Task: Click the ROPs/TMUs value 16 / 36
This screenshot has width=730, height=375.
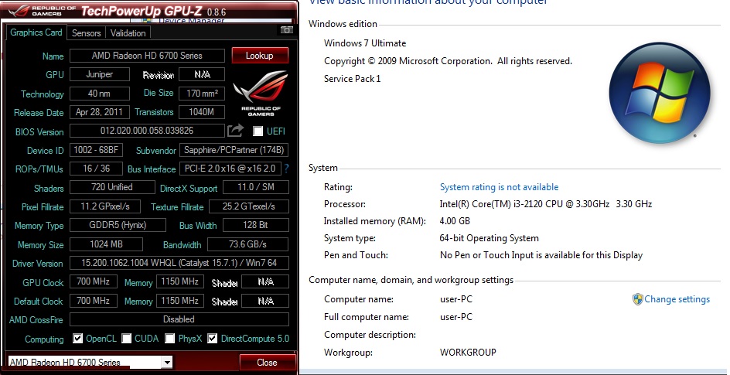Action: coord(97,169)
